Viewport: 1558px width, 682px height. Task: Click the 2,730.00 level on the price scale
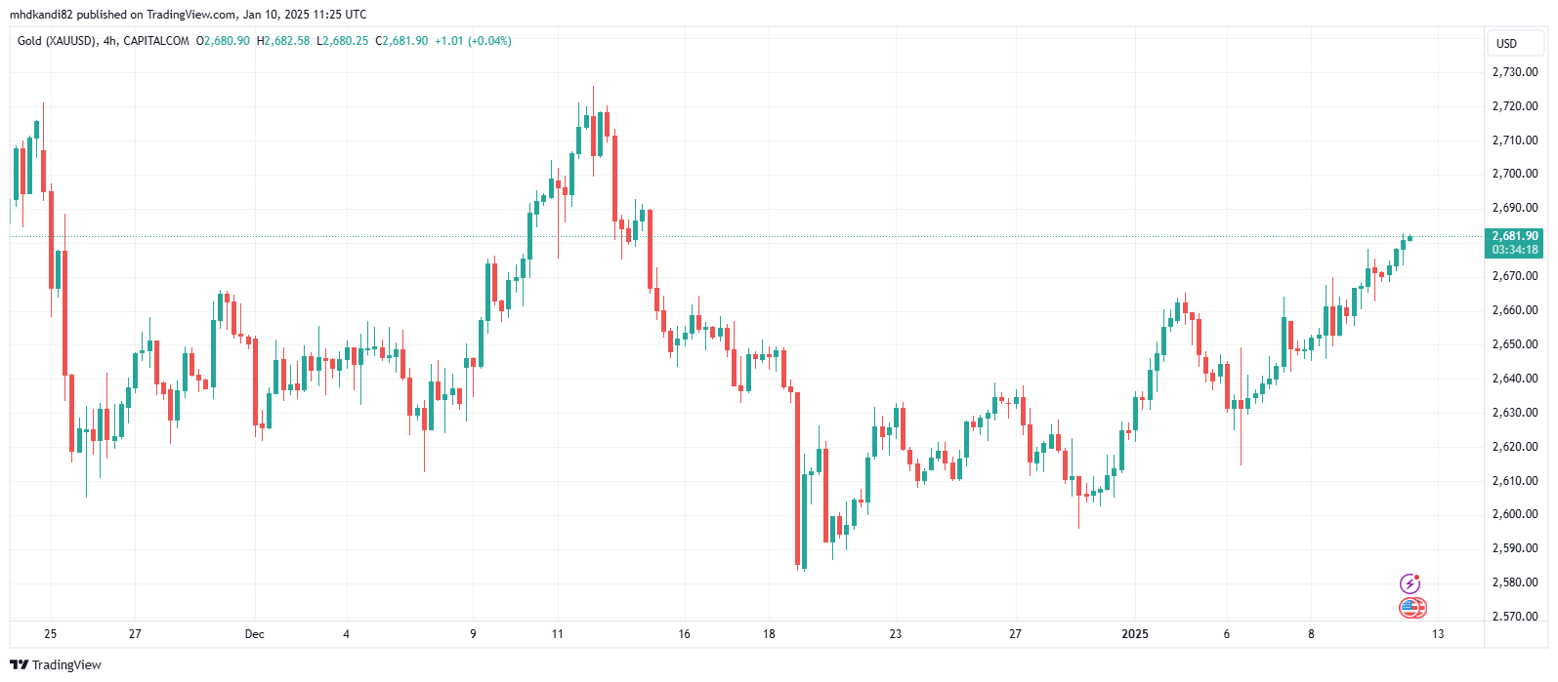click(x=1515, y=72)
